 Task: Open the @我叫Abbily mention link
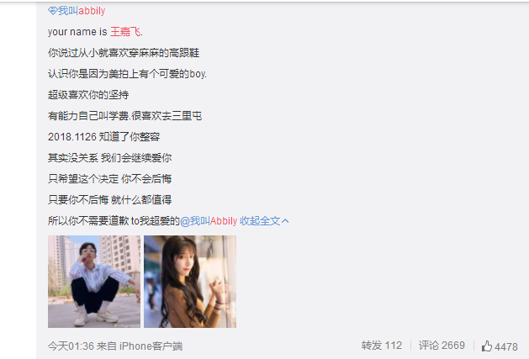pyautogui.click(x=209, y=221)
